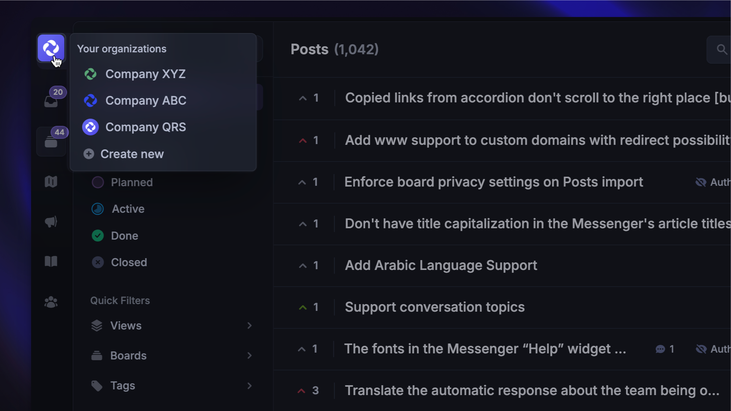The height and width of the screenshot is (411, 731).
Task: Click Create new organization option
Action: pyautogui.click(x=132, y=154)
